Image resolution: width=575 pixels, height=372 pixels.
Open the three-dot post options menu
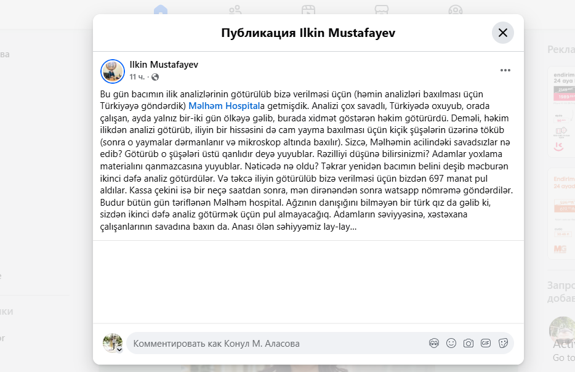click(505, 70)
